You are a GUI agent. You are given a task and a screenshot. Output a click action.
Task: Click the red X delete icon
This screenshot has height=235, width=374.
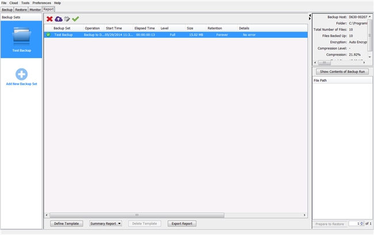tap(49, 19)
